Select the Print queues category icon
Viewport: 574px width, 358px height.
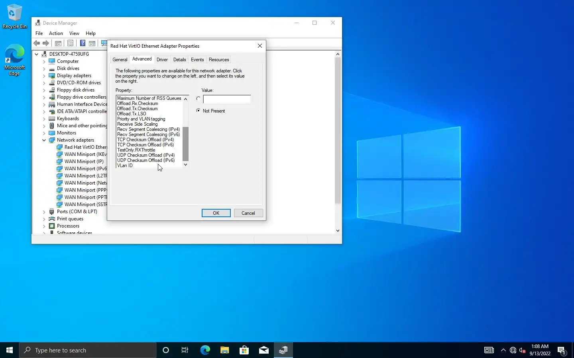[52, 219]
